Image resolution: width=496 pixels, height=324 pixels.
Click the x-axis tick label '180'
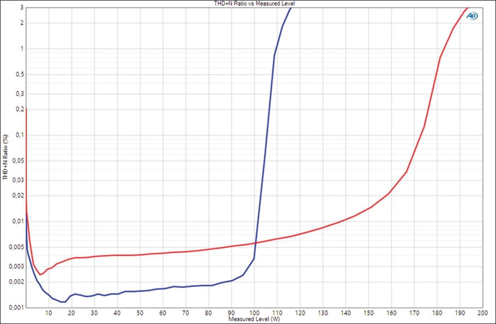pos(437,313)
